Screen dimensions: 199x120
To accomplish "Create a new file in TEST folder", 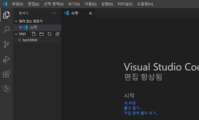I will tap(34, 34).
